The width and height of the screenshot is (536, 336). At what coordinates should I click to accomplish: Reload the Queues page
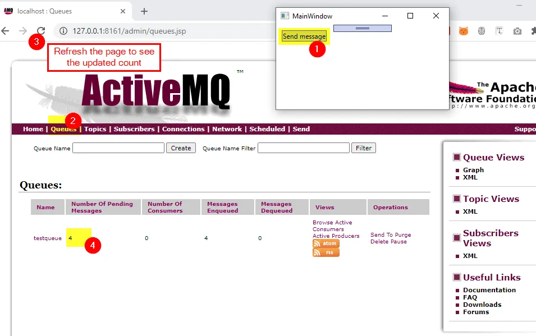coord(41,31)
